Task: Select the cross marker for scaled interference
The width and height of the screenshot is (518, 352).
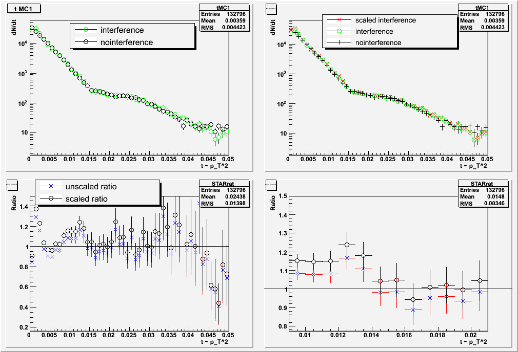Action: point(338,20)
